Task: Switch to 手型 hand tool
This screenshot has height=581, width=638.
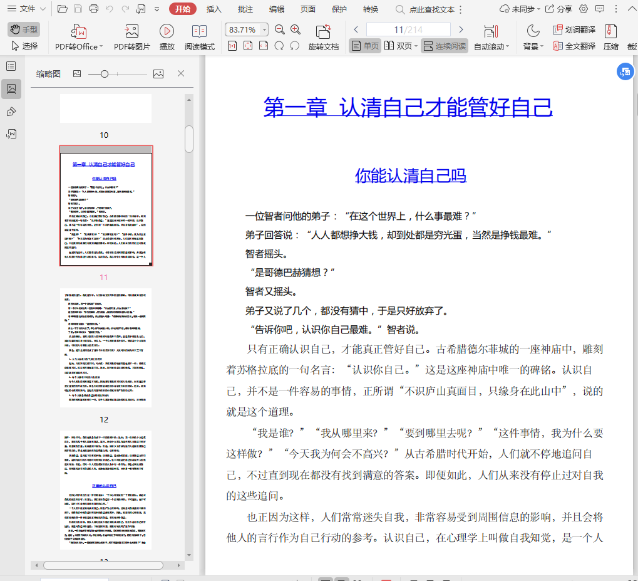Action: tap(24, 29)
